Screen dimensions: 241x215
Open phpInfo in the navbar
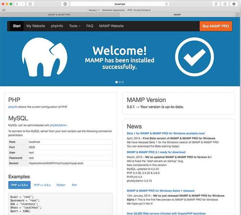click(57, 26)
